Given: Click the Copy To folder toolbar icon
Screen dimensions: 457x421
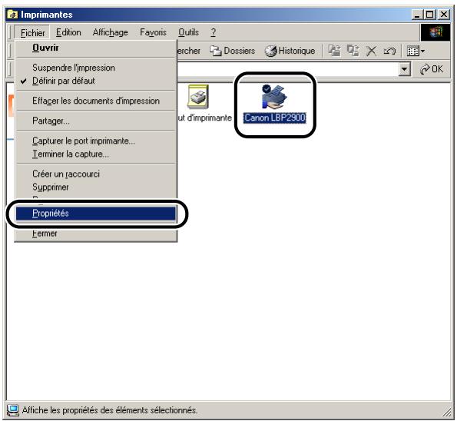Looking at the screenshot, I should click(x=353, y=51).
